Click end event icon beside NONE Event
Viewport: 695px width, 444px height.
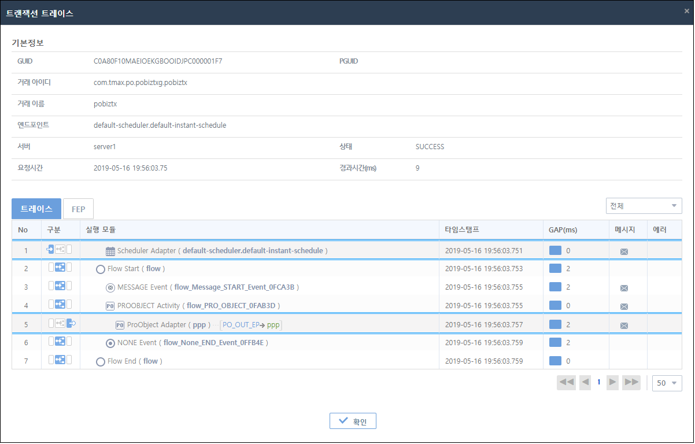[110, 343]
